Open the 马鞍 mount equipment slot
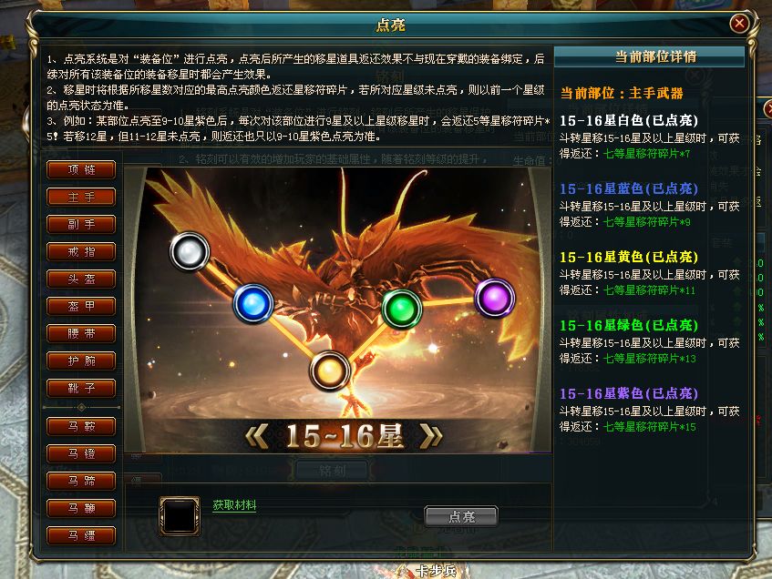772x579 pixels. coord(81,426)
